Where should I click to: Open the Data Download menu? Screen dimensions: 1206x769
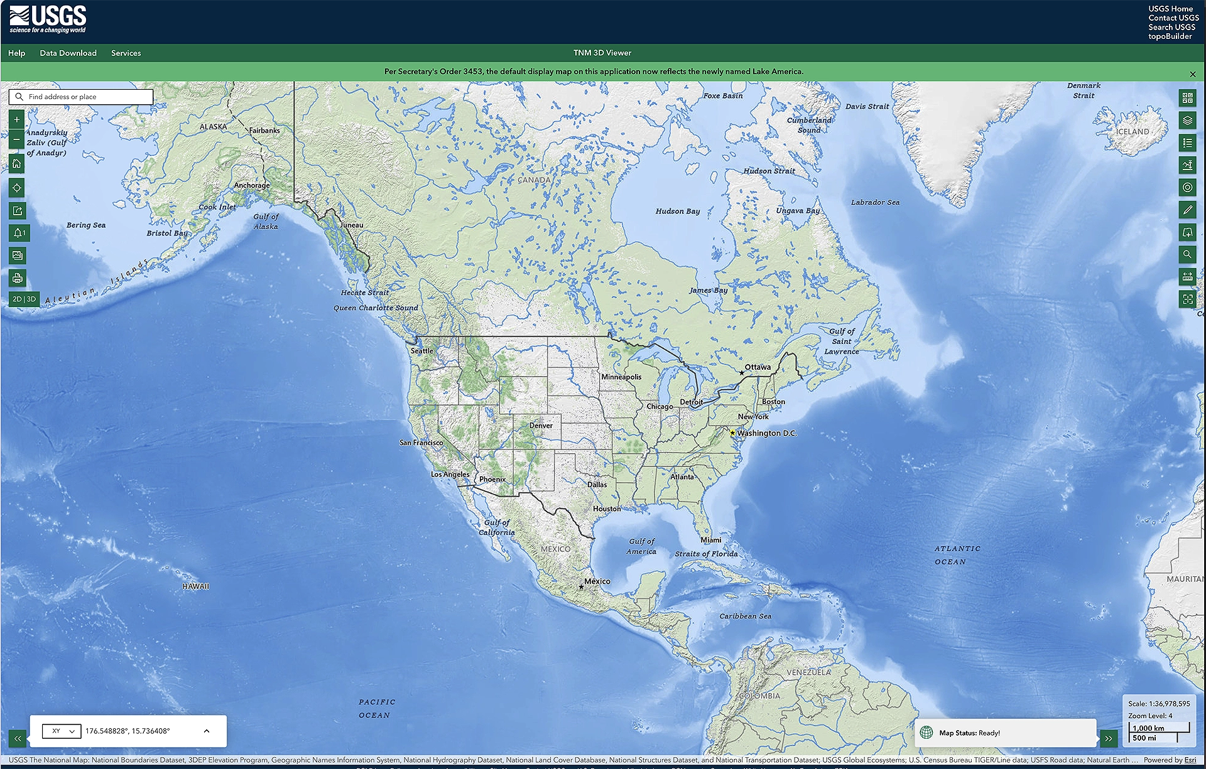(68, 53)
